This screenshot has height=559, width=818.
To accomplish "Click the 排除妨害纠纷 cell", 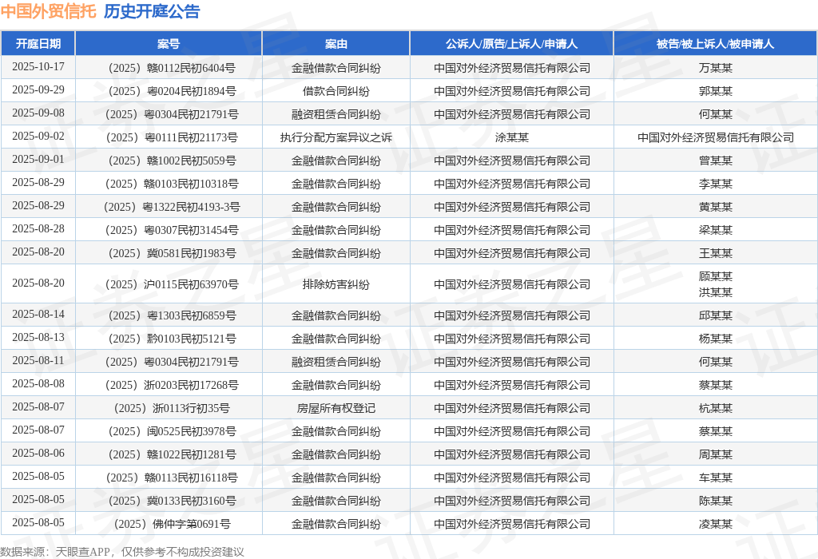I will (336, 284).
